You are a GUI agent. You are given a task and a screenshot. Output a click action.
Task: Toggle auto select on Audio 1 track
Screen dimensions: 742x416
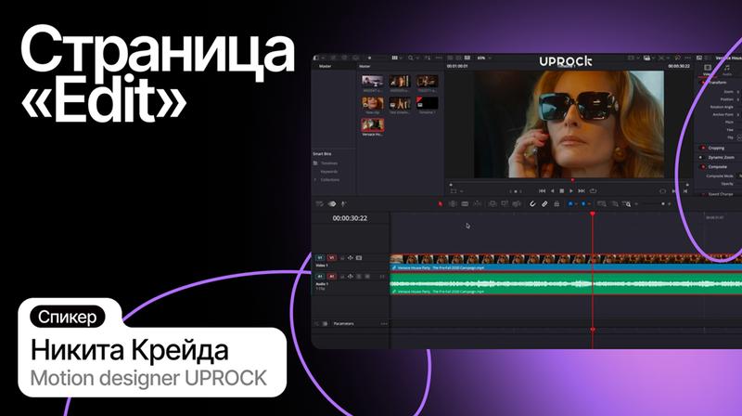(x=351, y=276)
